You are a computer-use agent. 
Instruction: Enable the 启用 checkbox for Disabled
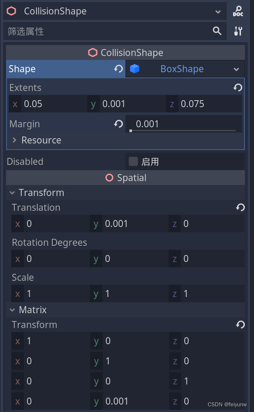(133, 161)
